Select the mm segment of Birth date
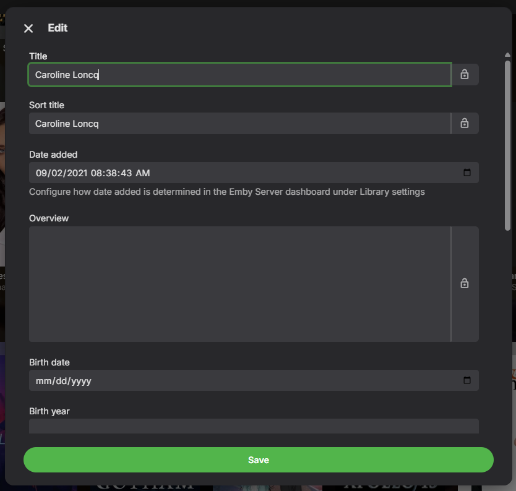Image resolution: width=516 pixels, height=491 pixels. pos(43,381)
